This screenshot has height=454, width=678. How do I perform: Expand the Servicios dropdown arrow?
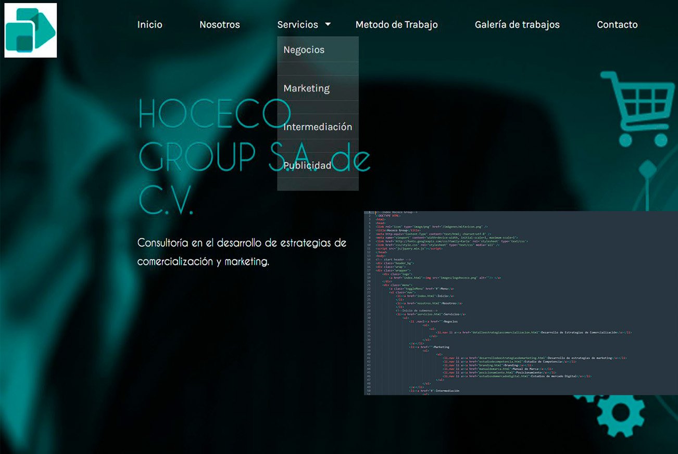point(328,24)
